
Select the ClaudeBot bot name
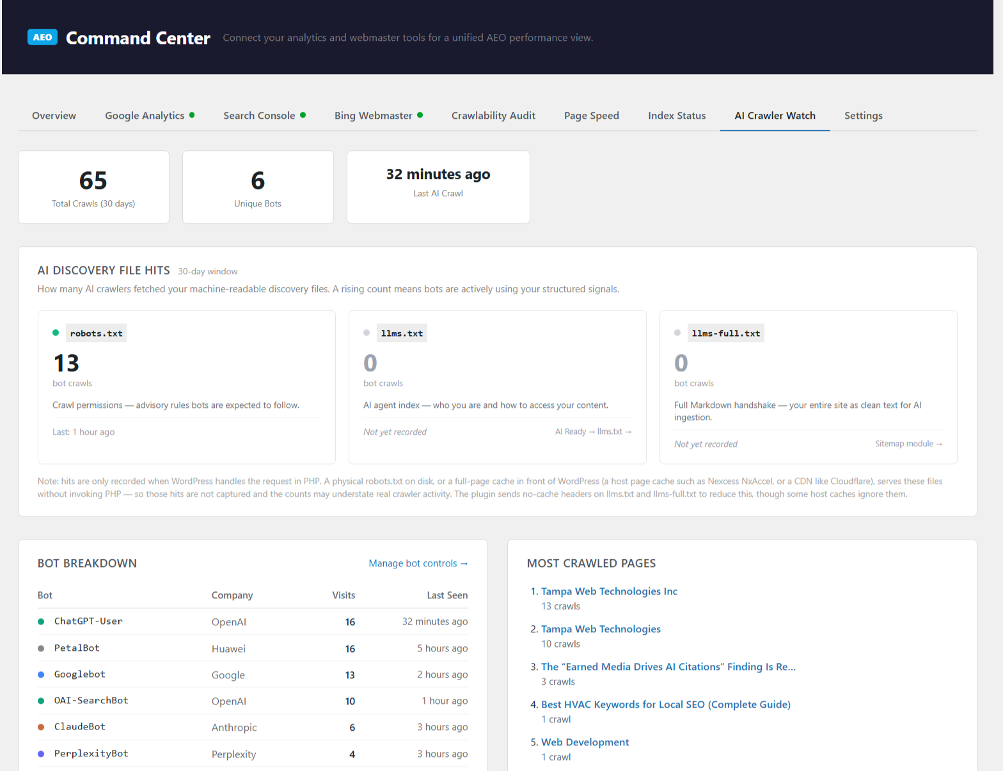point(80,727)
